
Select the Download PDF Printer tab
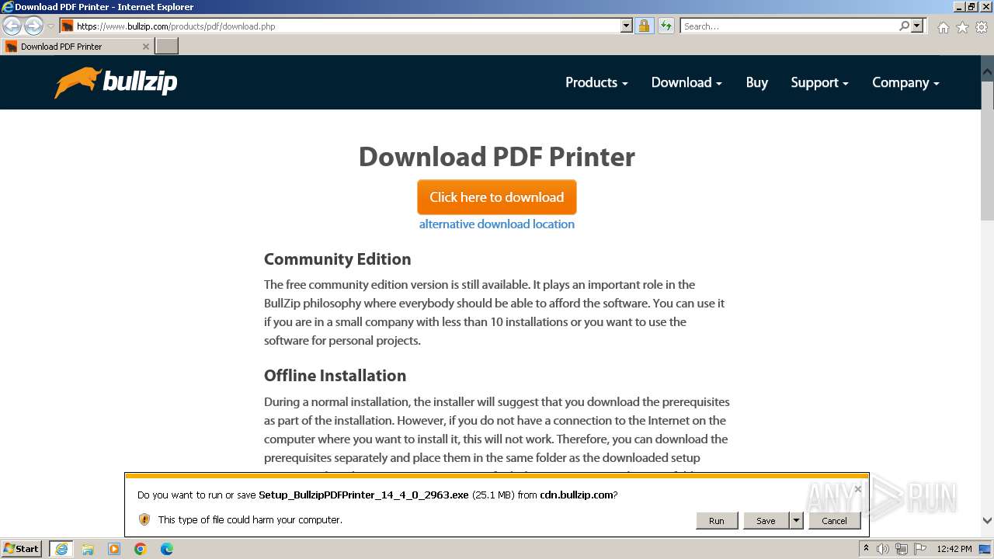coord(77,47)
